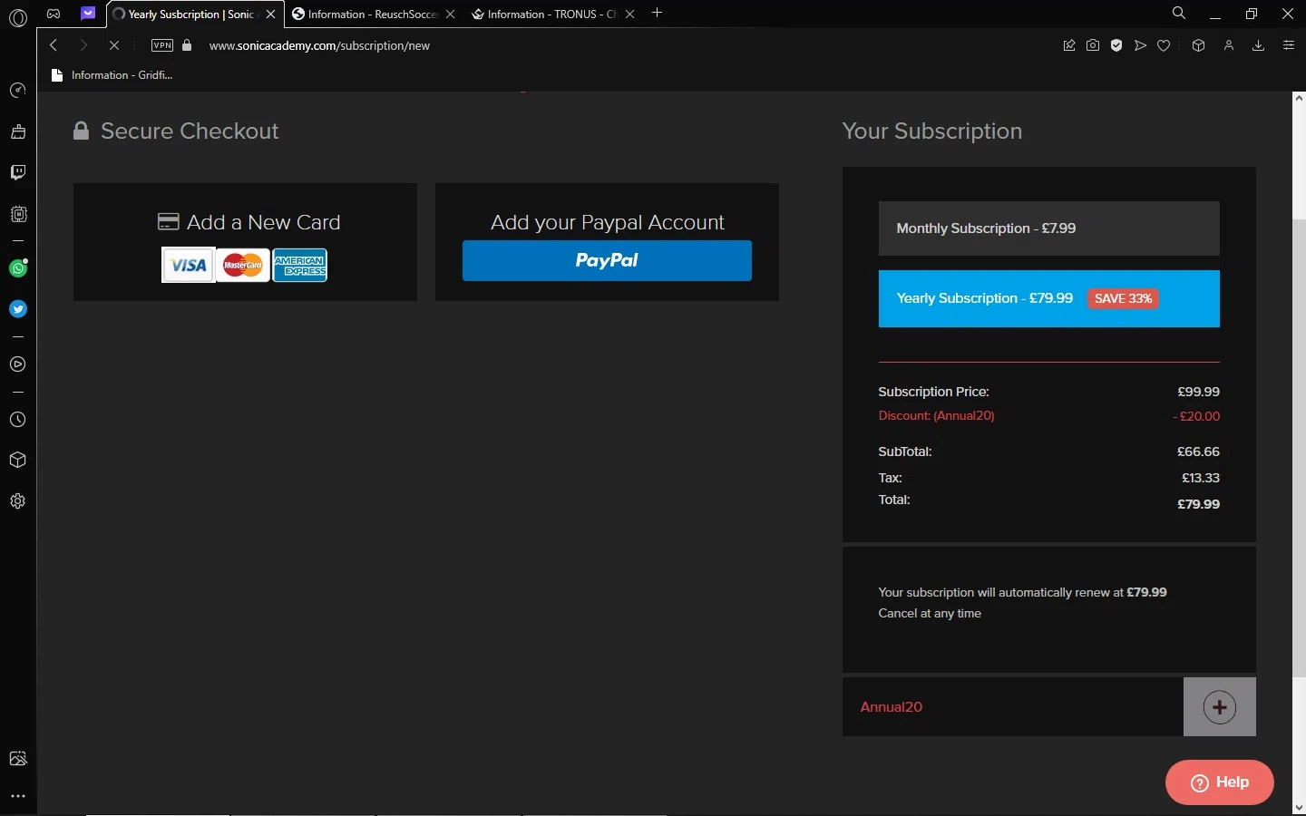Click 'Cancel at any time' text
Screen dimensions: 1306x816
[x=930, y=614]
